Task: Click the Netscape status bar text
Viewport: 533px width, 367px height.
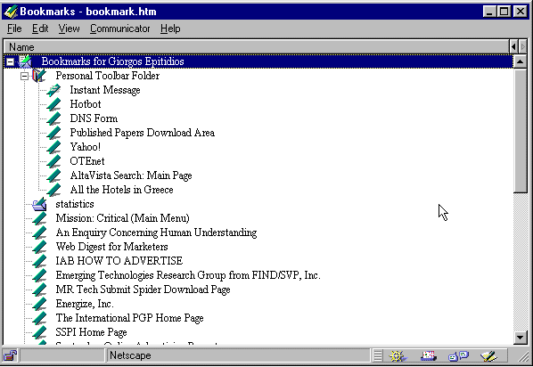Action: tap(130, 355)
